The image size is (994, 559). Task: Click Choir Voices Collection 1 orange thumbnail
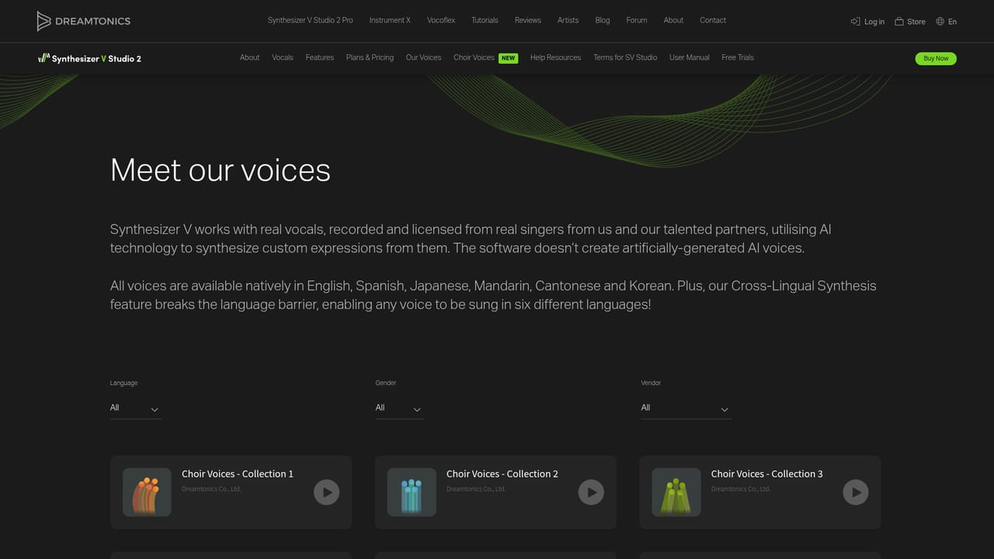pyautogui.click(x=147, y=492)
